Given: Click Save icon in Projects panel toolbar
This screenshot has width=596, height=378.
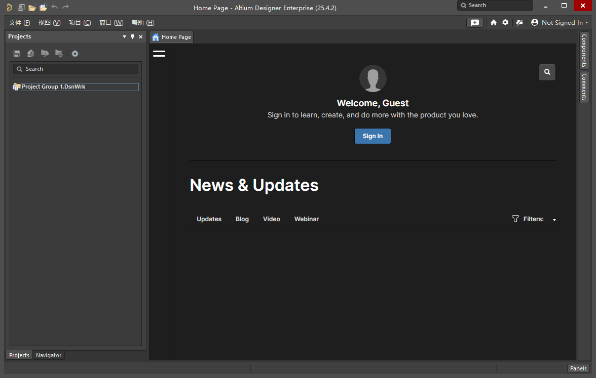Looking at the screenshot, I should click(17, 54).
